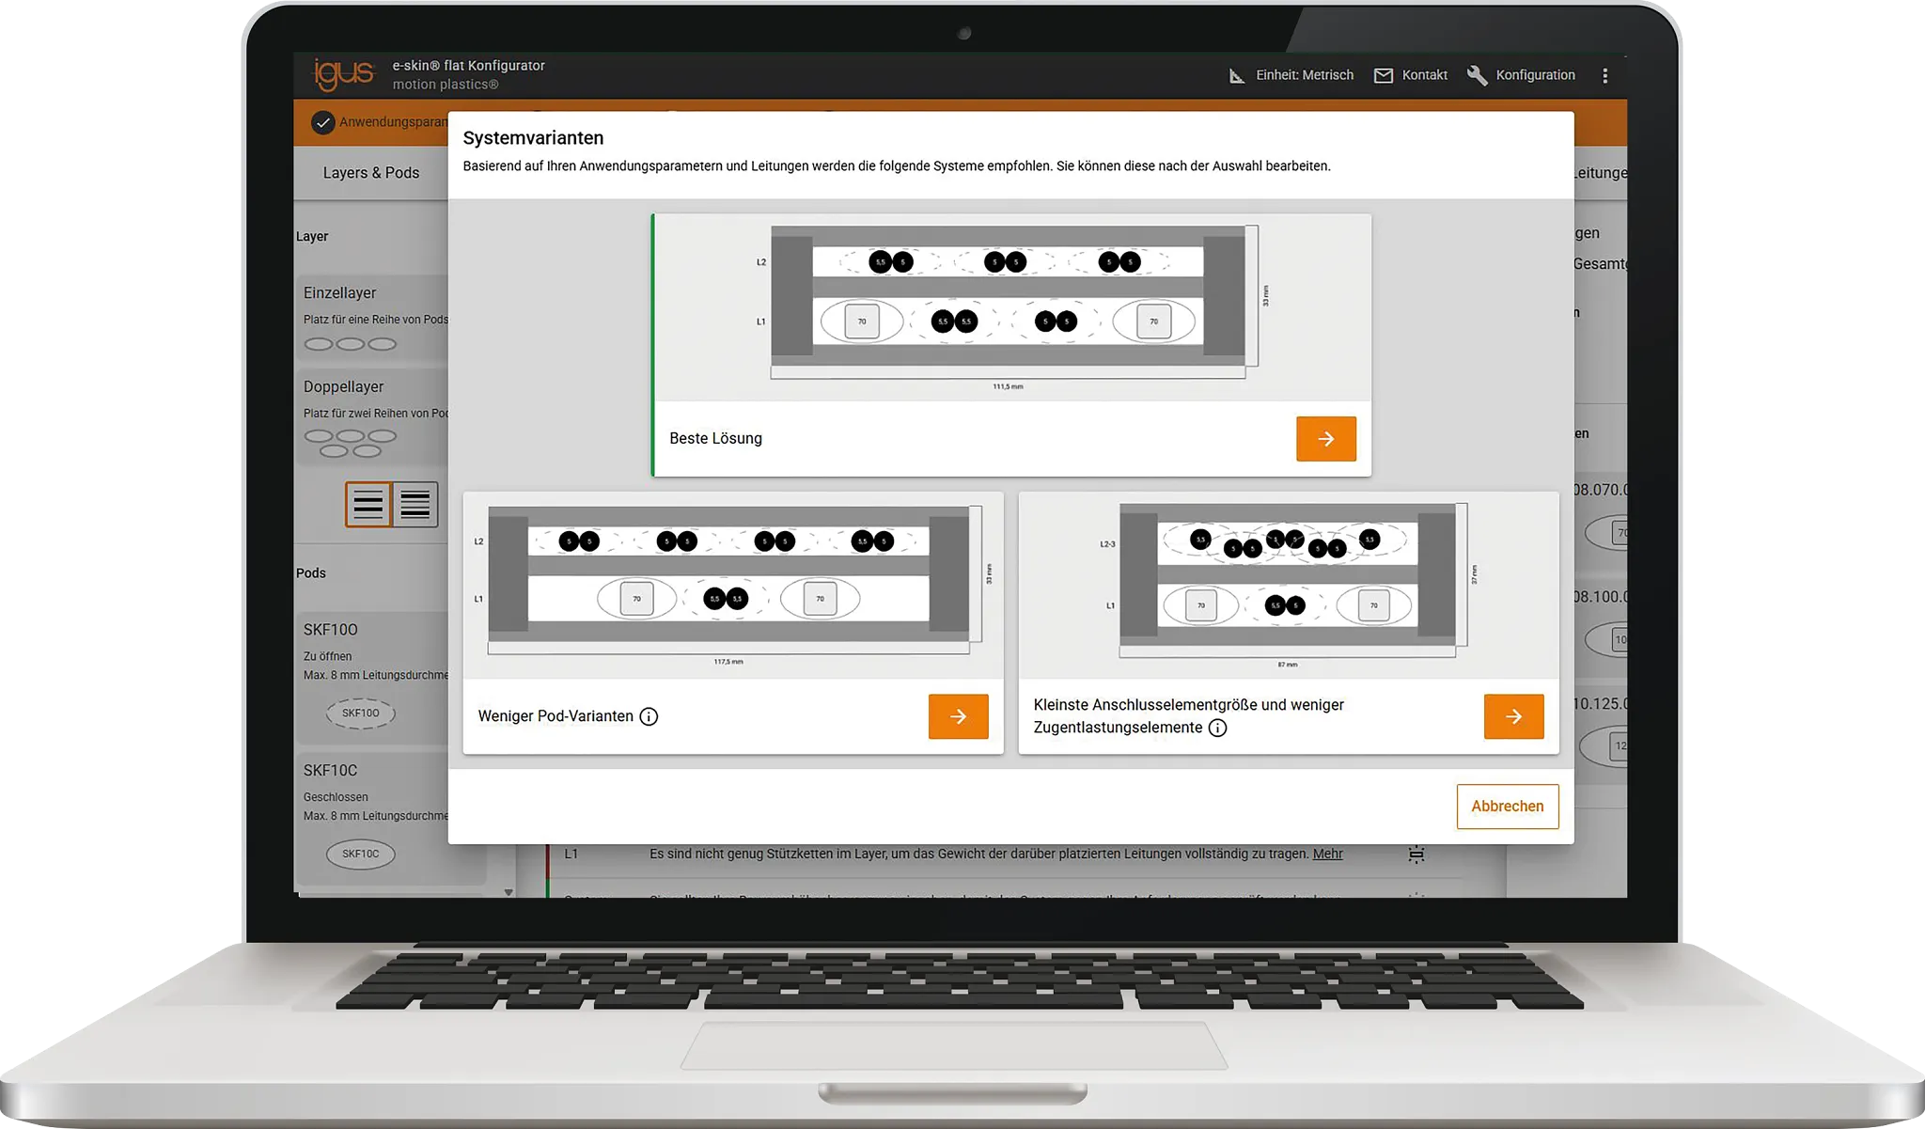
Task: Click the igus logo
Action: [x=344, y=74]
